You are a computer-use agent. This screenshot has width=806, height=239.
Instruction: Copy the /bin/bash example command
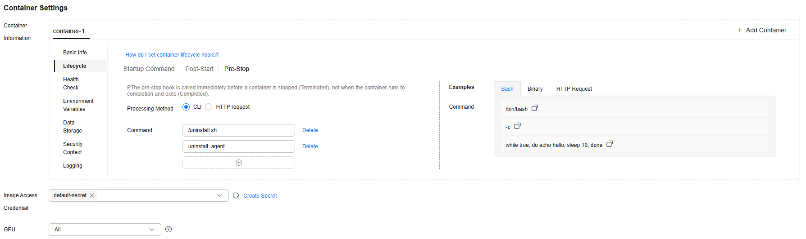tap(535, 108)
